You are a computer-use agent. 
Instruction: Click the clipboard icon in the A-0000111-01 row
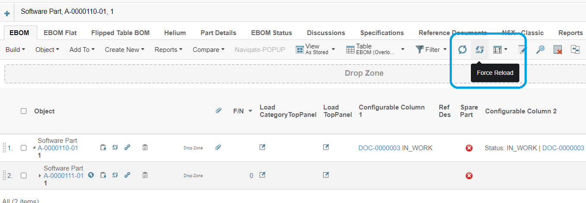(x=145, y=175)
